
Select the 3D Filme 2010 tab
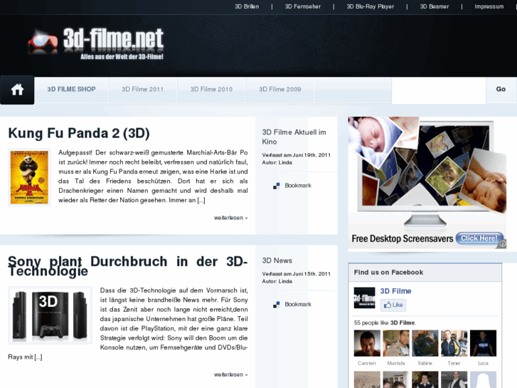(x=211, y=89)
